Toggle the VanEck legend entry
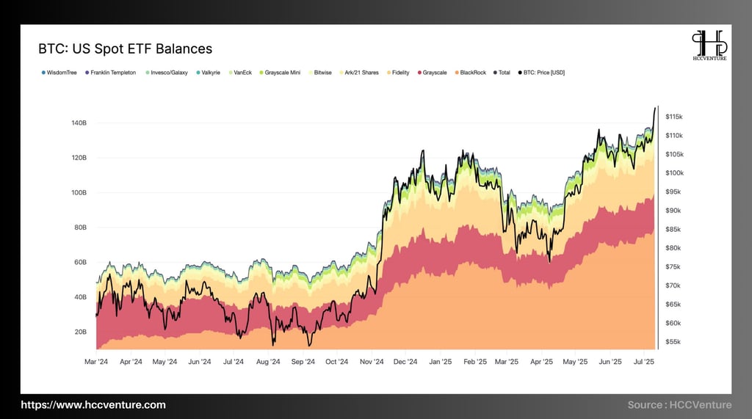752x419 pixels. 240,73
